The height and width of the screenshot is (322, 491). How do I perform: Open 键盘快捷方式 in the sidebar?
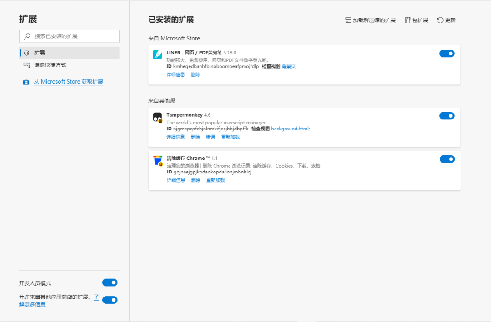(69, 65)
